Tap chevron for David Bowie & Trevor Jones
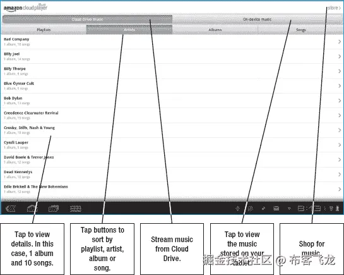Viewport: 344px width, 275px height. tap(340, 159)
